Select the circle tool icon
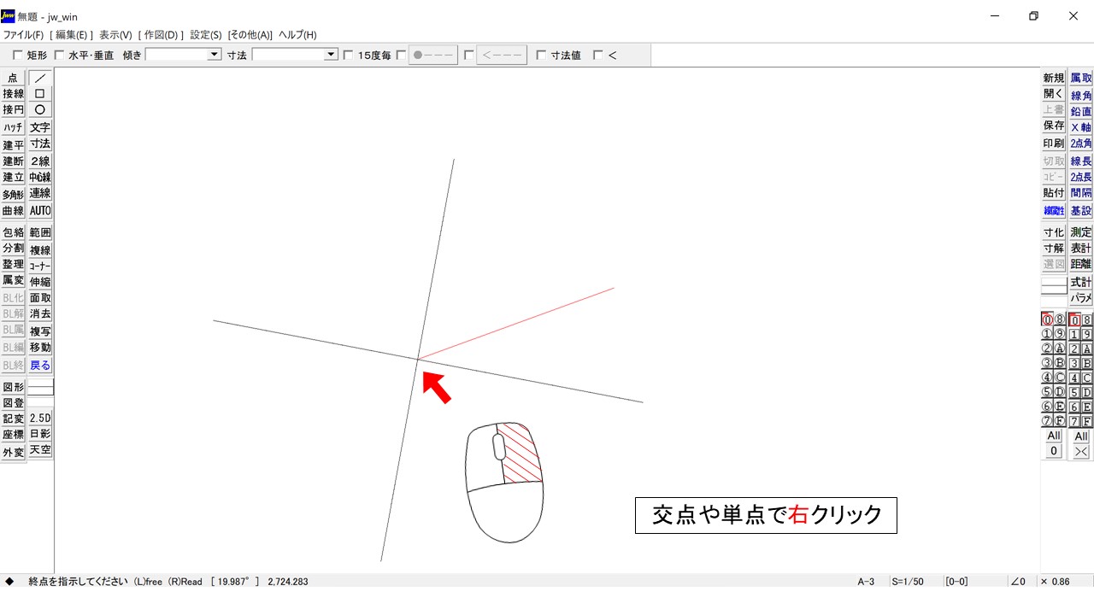This screenshot has height=615, width=1094. (x=40, y=109)
